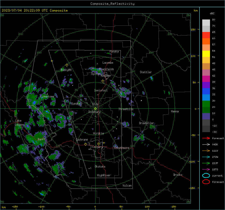Click the HighRiver label
Image resolution: width=225 pixels, height=210 pixels.
(x=104, y=175)
